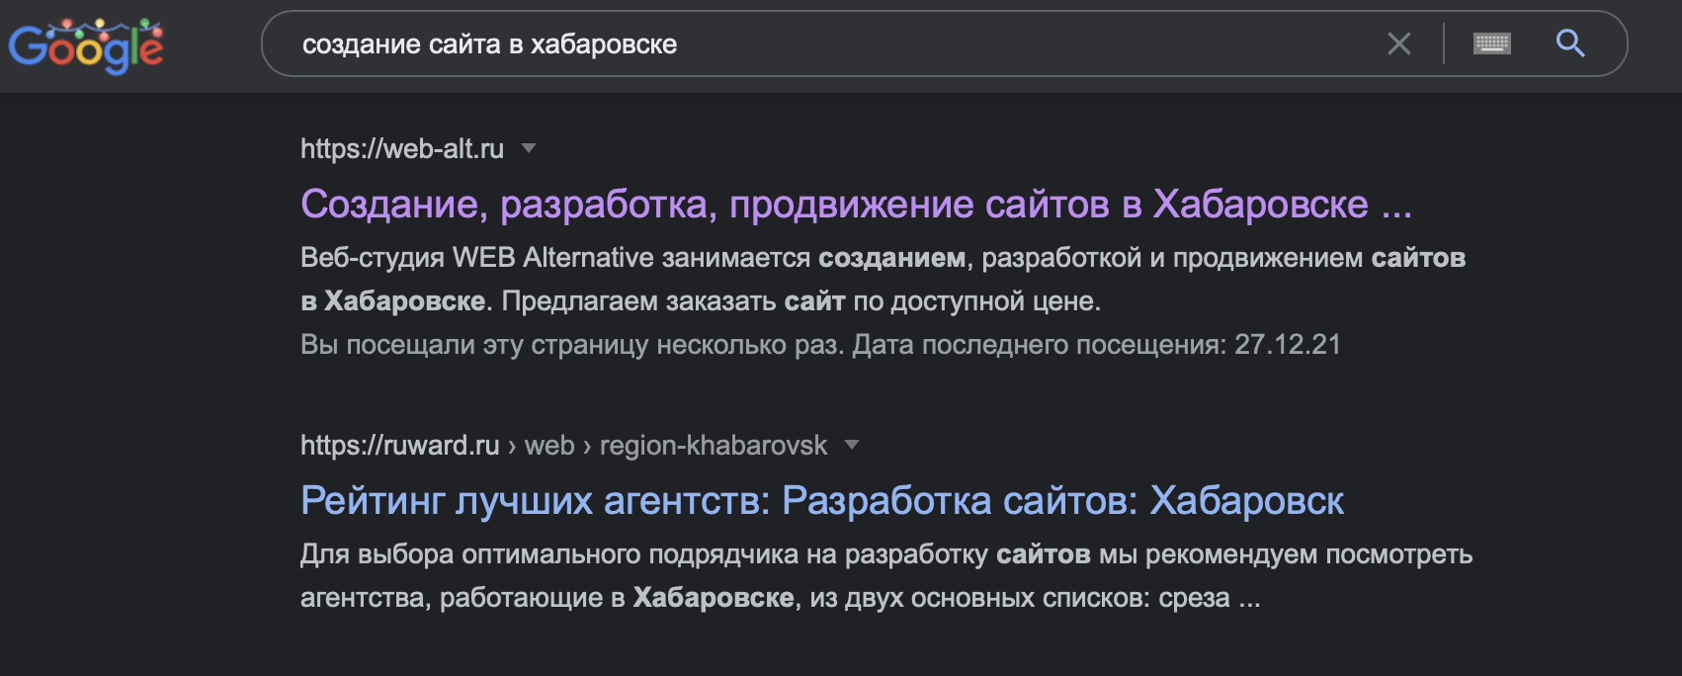Screen dimensions: 1682x676
Task: Expand the options arrow after region-khabarovsk
Action: click(x=852, y=445)
